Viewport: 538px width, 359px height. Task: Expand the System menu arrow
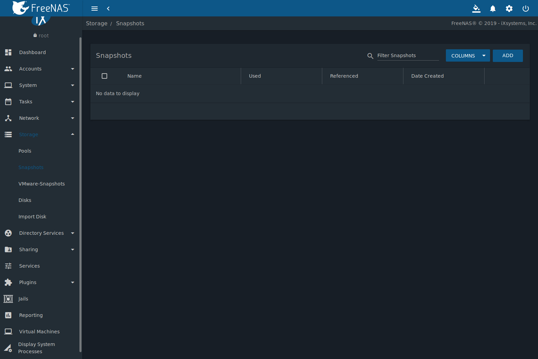click(73, 85)
